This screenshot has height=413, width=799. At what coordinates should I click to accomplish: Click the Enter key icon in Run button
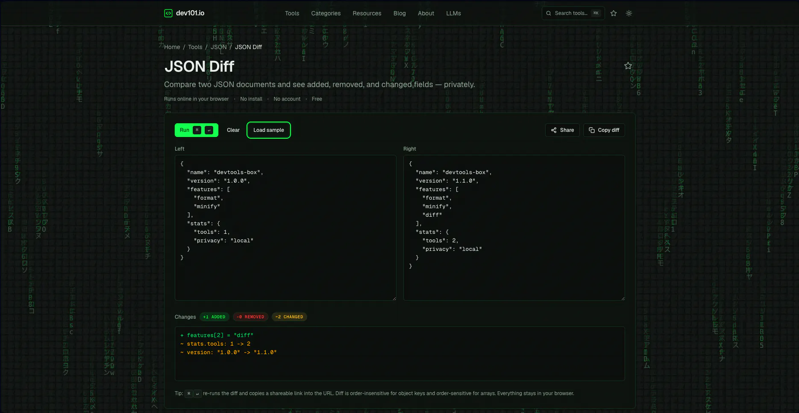coord(209,130)
